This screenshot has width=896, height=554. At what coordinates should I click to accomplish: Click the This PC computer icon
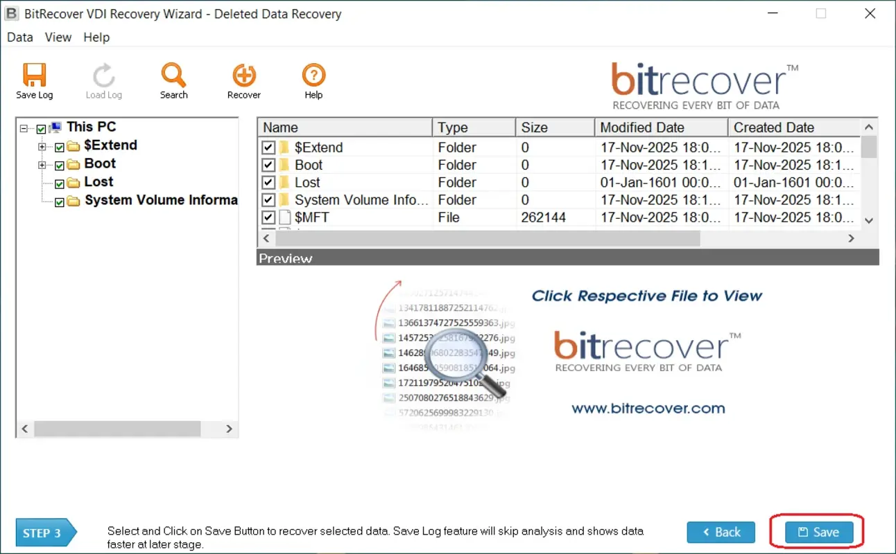tap(54, 127)
